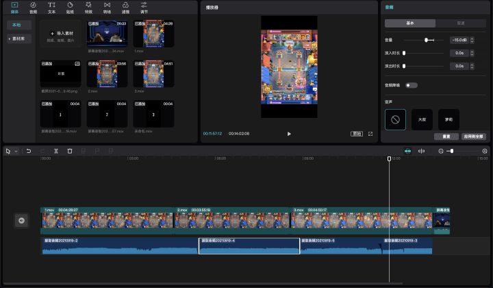Toggle the main track mute icon
Image resolution: width=493 pixels, height=288 pixels.
click(x=21, y=220)
